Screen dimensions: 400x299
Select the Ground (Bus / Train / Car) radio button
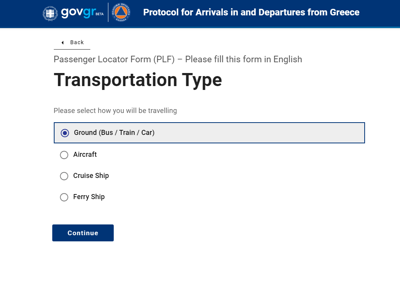click(x=65, y=133)
